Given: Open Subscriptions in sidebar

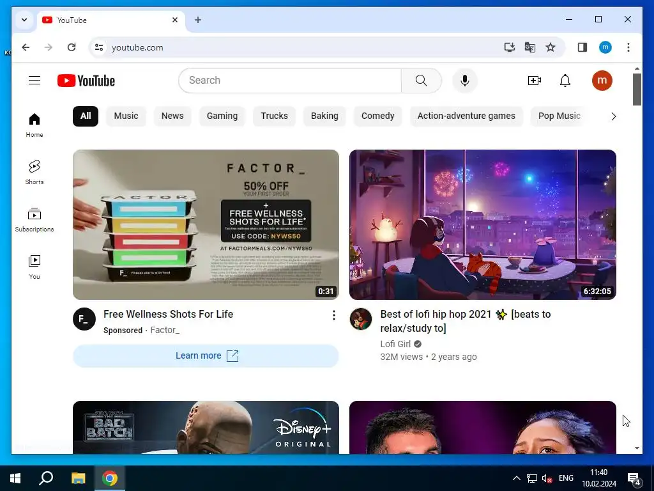Looking at the screenshot, I should [x=34, y=220].
